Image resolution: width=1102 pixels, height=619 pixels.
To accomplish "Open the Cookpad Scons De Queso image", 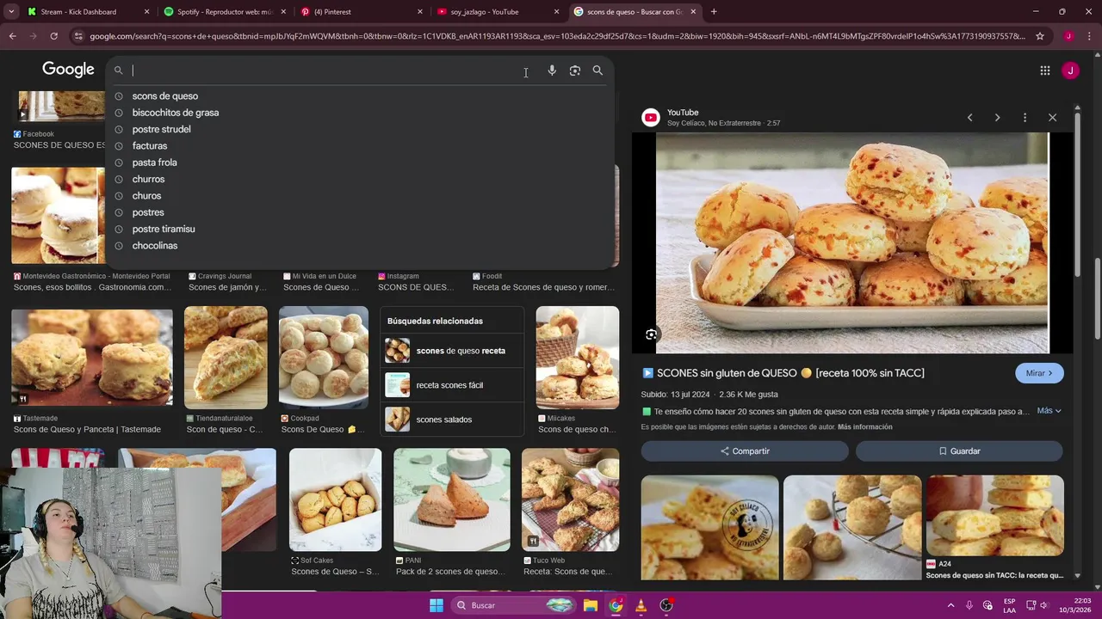I will point(324,358).
